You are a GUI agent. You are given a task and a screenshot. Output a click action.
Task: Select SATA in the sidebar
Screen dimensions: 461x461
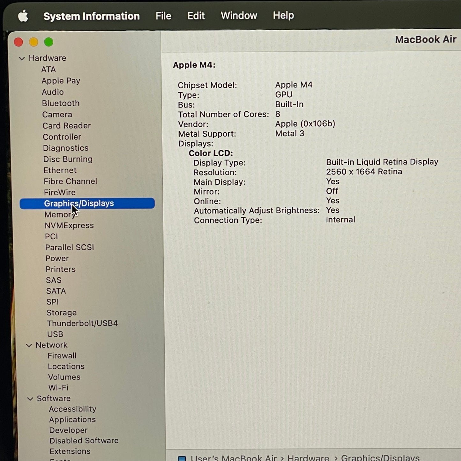(56, 291)
